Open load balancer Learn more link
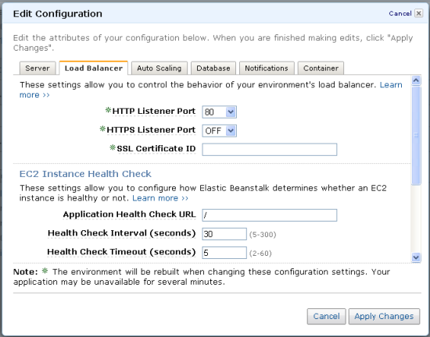This screenshot has width=430, height=337. (x=391, y=85)
